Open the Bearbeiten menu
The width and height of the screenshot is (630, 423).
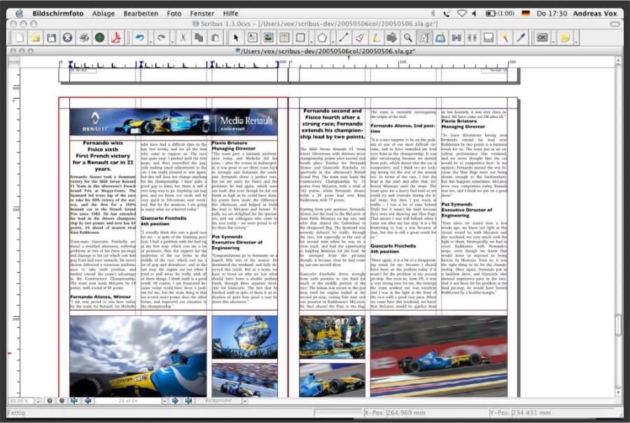(141, 14)
